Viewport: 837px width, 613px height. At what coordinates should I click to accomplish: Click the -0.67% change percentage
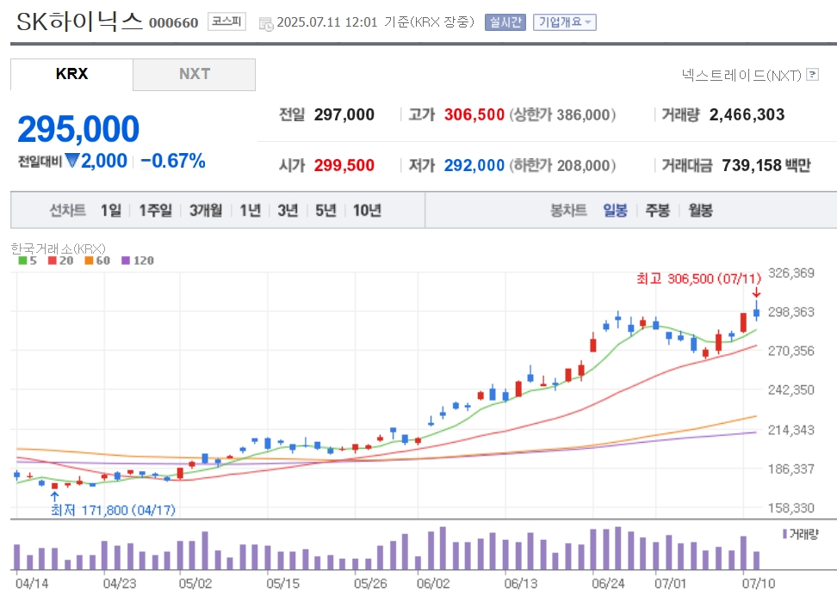pos(173,161)
